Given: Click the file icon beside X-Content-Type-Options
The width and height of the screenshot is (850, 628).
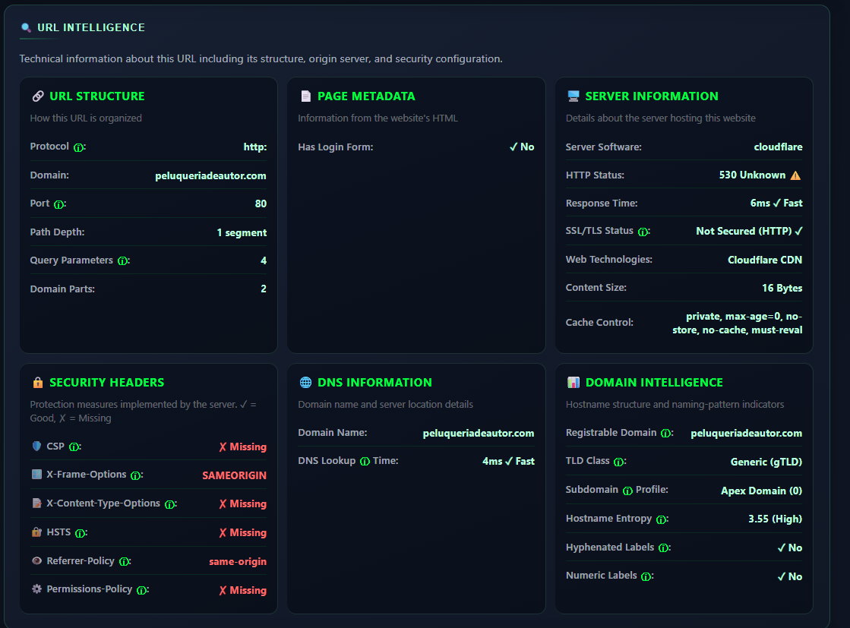Looking at the screenshot, I should pyautogui.click(x=35, y=503).
